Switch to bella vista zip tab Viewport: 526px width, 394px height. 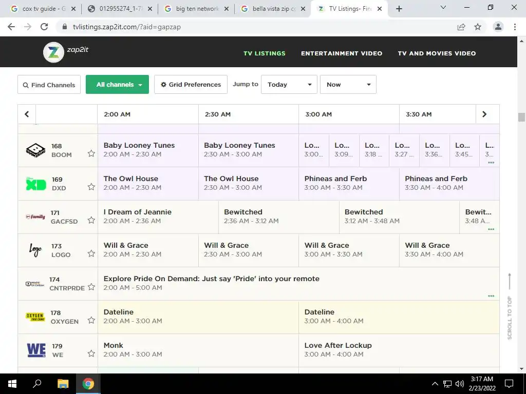[273, 9]
